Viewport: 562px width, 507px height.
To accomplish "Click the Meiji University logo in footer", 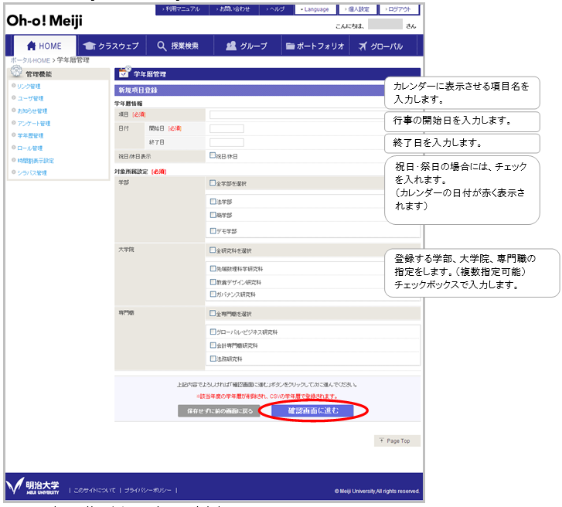I will click(x=33, y=486).
